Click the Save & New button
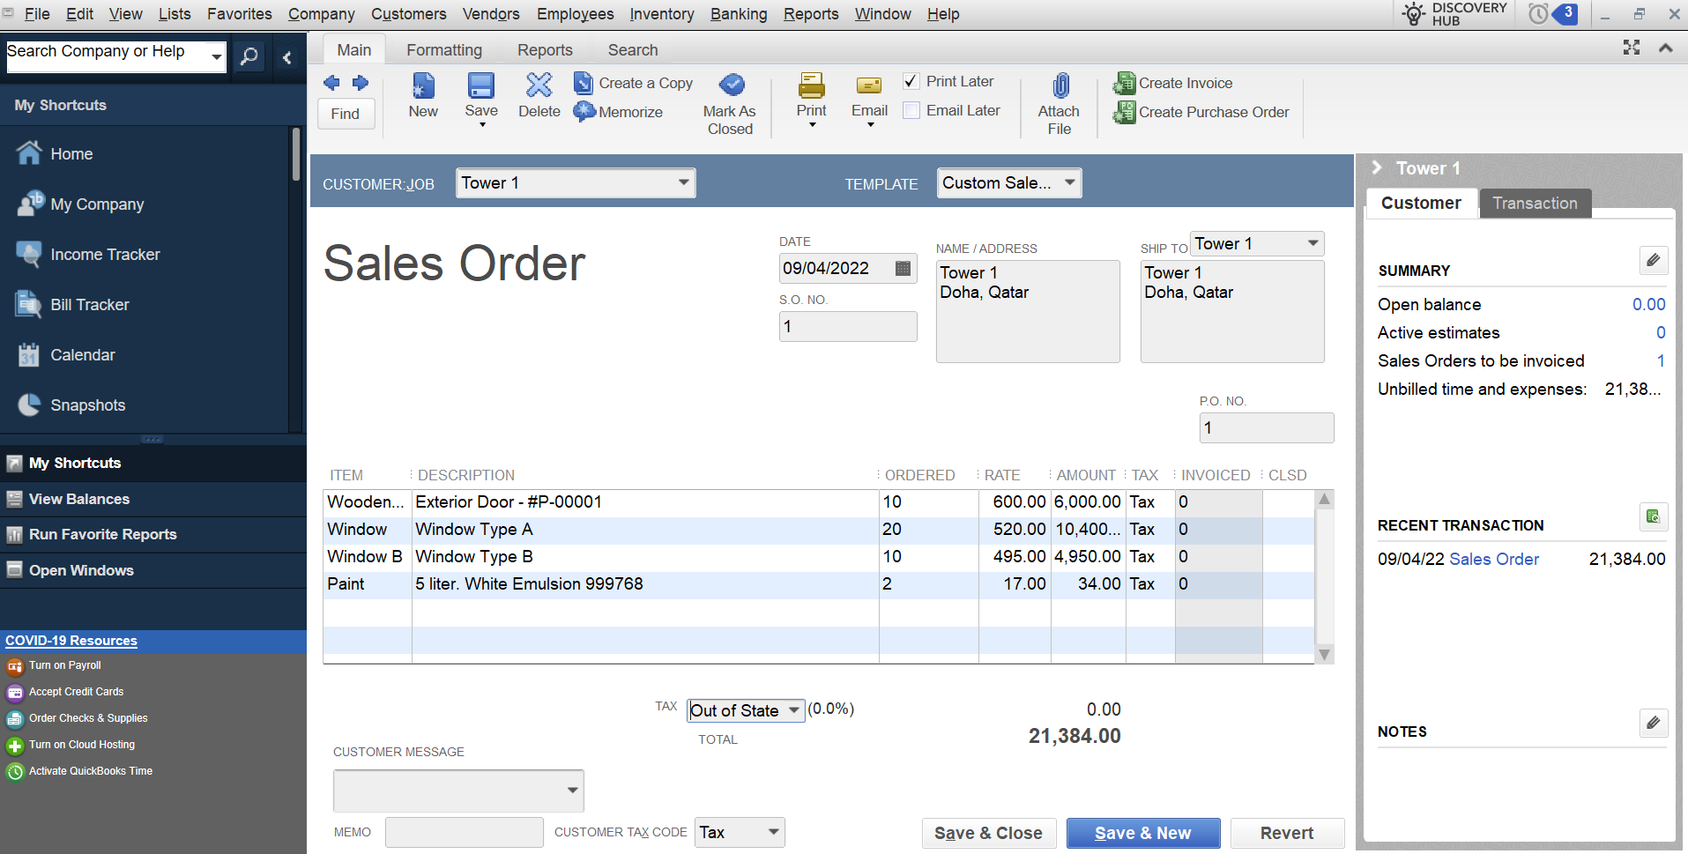This screenshot has width=1688, height=854. tap(1142, 833)
